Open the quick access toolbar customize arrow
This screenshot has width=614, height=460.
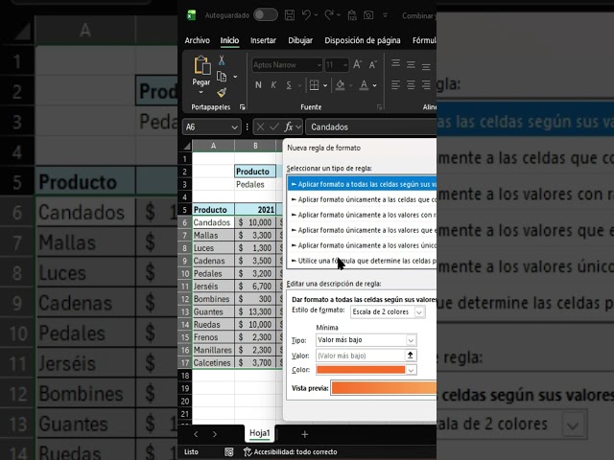pyautogui.click(x=385, y=15)
